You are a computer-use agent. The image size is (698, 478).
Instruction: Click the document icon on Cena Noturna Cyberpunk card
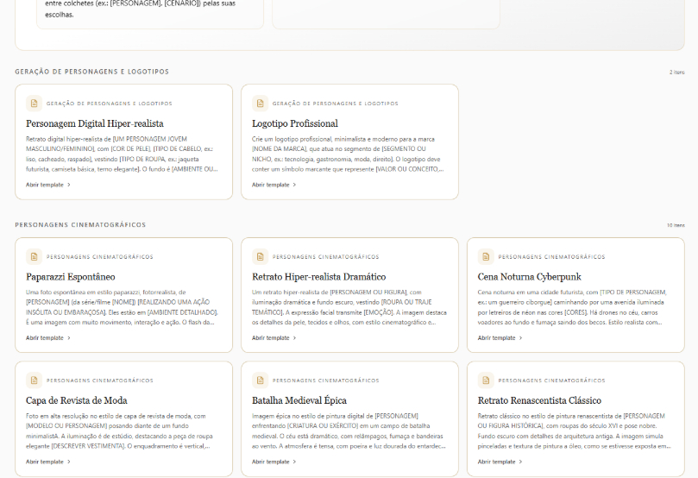tap(486, 256)
